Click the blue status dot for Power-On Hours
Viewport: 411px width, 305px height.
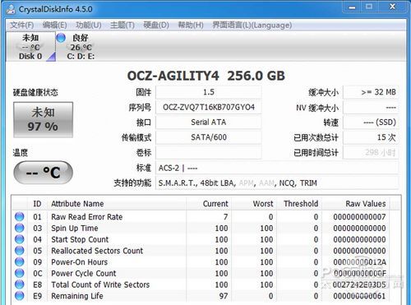tap(20, 262)
